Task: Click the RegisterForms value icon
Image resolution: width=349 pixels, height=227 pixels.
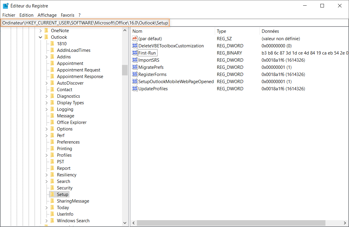Action: pos(135,74)
